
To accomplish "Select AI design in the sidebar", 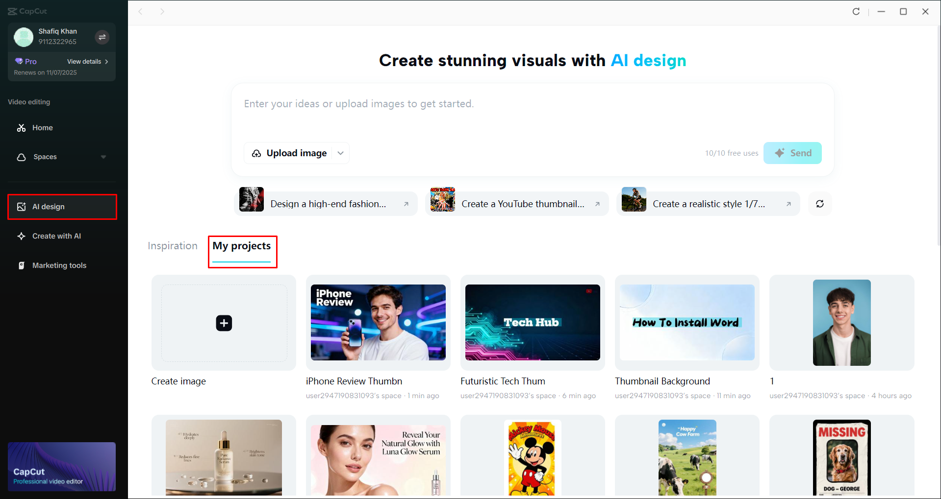I will (x=47, y=206).
